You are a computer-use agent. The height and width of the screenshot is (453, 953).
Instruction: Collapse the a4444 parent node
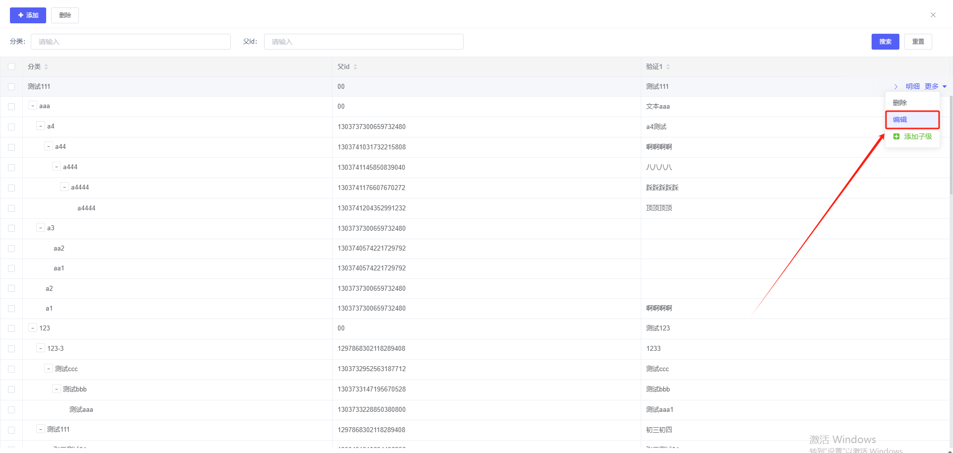click(65, 187)
